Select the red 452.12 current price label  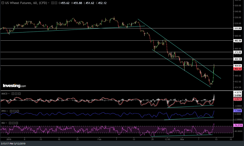[x=238, y=68]
